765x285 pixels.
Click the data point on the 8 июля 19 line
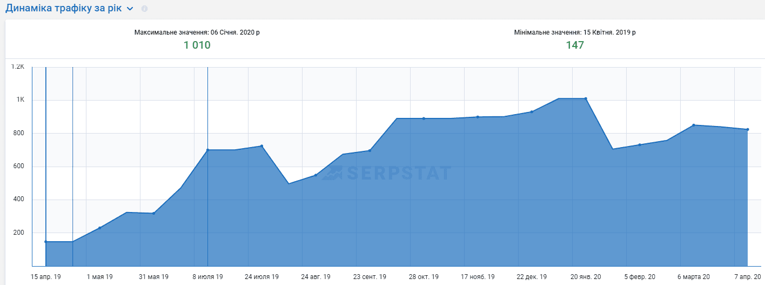click(208, 150)
